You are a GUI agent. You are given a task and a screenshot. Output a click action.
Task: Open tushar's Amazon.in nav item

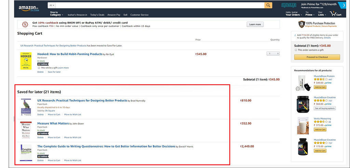[78, 15]
